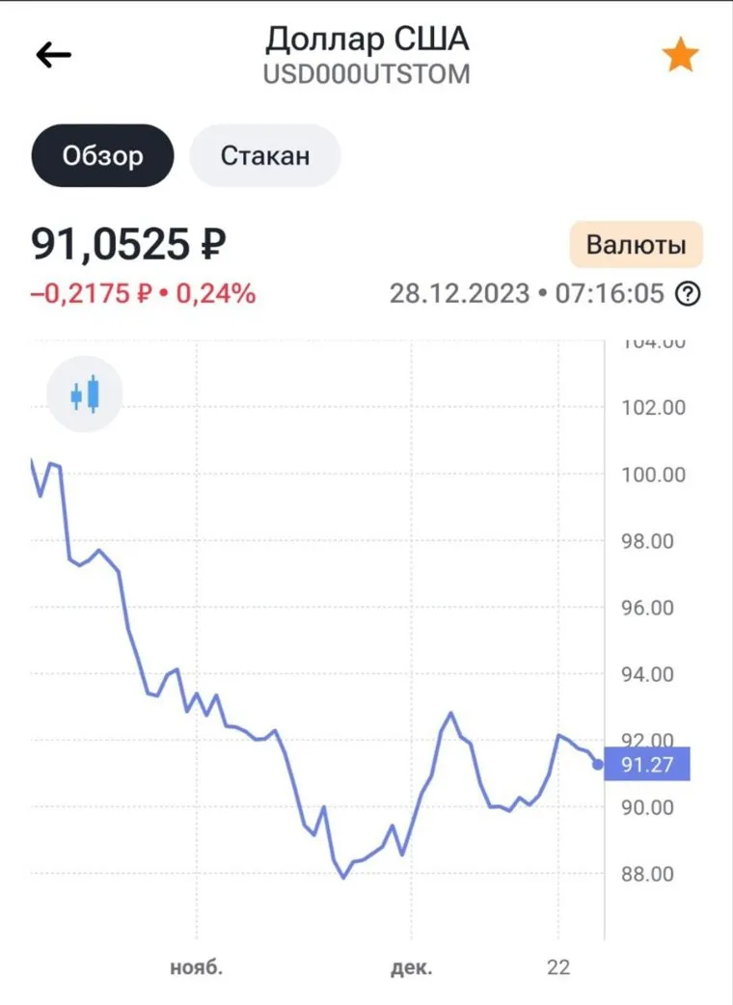The width and height of the screenshot is (733, 1005).
Task: Tap the нояб. axis label
Action: [196, 967]
